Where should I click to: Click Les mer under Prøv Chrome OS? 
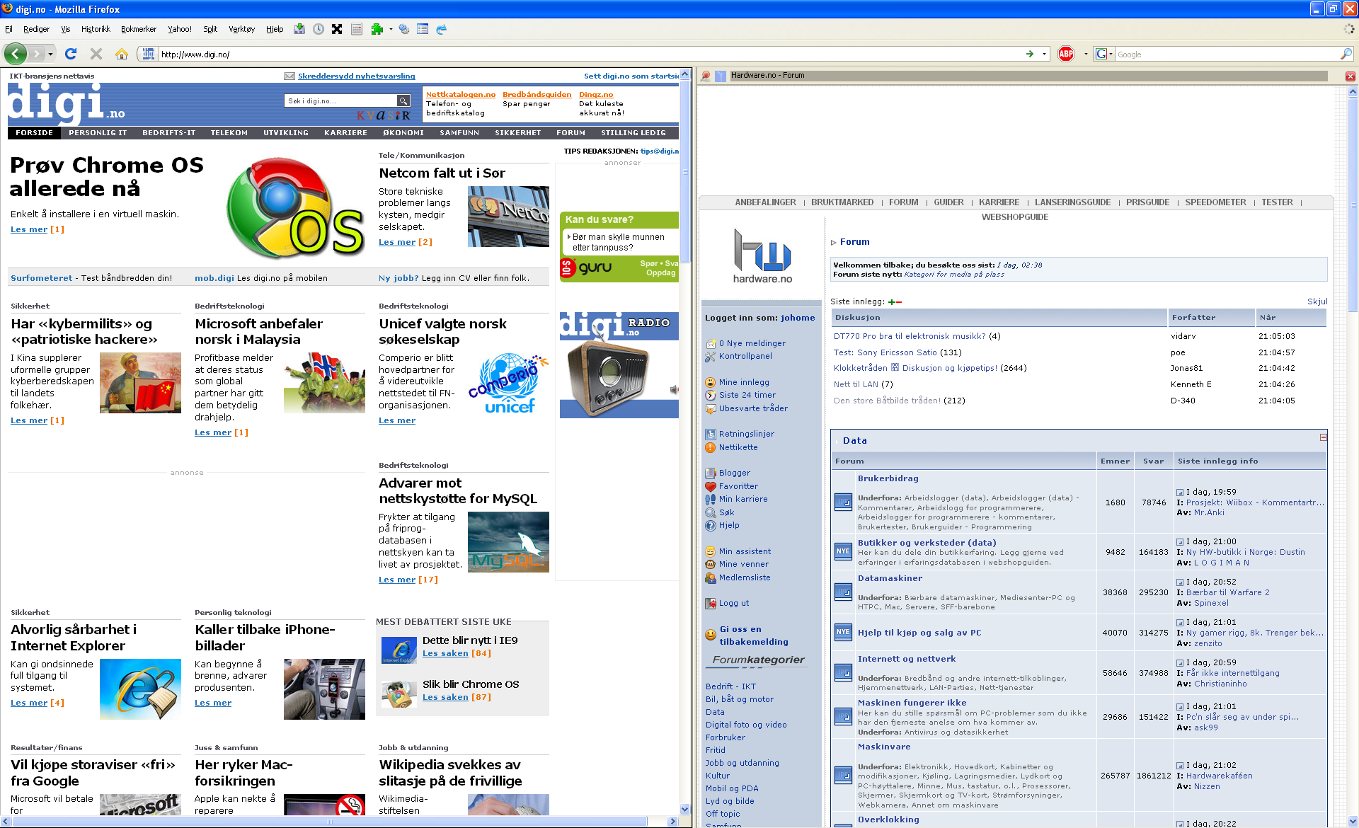(29, 229)
